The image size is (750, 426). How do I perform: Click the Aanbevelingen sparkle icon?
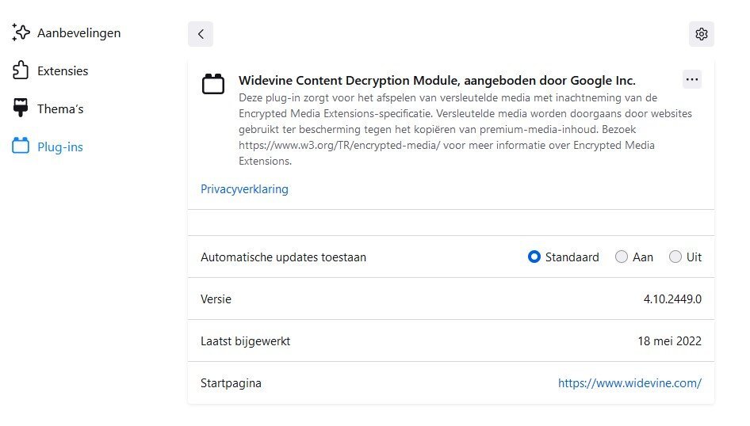[21, 32]
